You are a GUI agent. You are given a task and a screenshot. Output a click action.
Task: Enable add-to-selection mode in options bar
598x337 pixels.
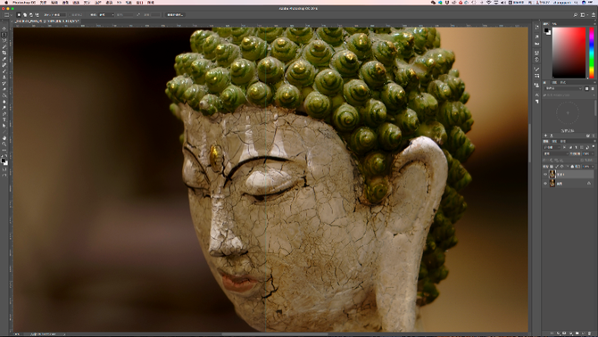coord(25,15)
